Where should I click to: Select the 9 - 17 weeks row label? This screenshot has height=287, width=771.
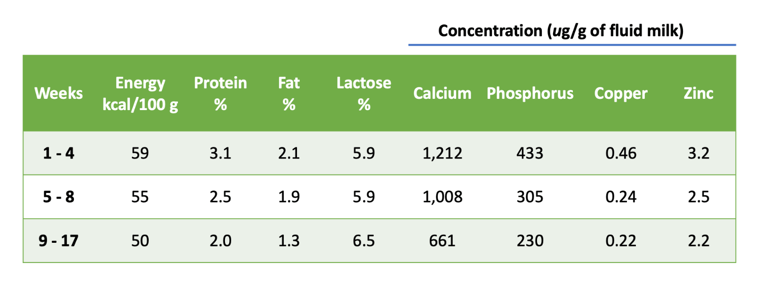pos(58,241)
